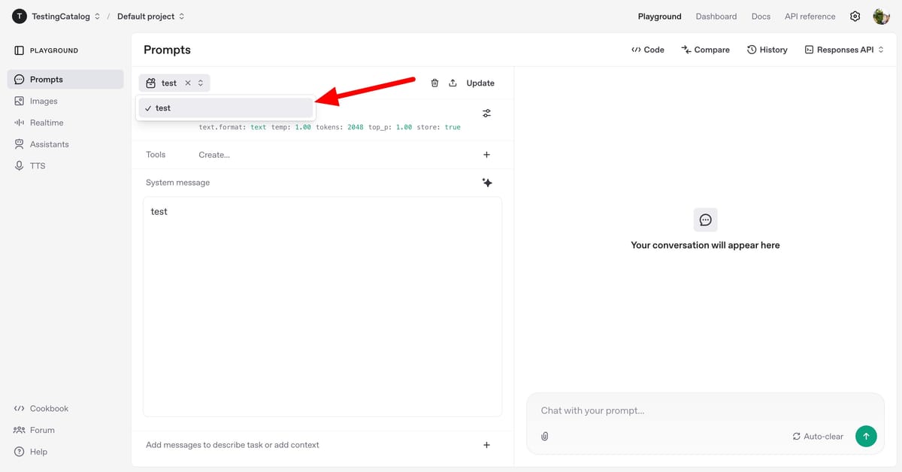Open the Prompts section in the sidebar
This screenshot has width=902, height=472.
click(44, 79)
